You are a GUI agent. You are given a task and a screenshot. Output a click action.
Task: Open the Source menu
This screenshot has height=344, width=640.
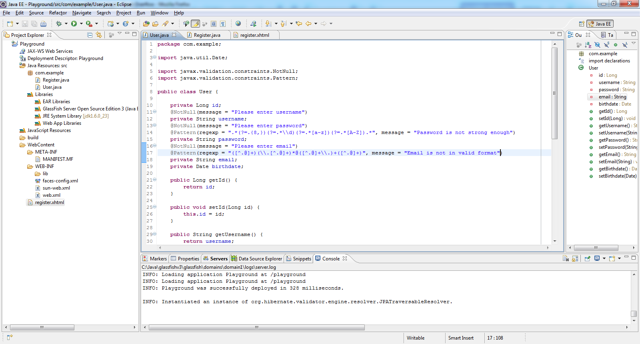[36, 13]
